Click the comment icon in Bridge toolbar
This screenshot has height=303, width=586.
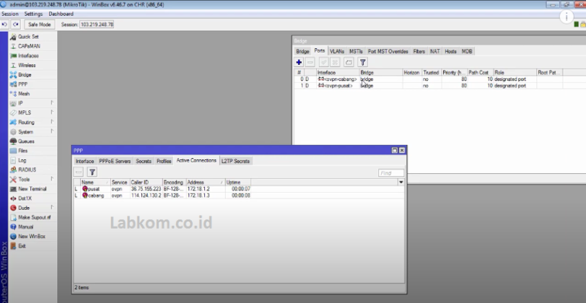click(349, 63)
